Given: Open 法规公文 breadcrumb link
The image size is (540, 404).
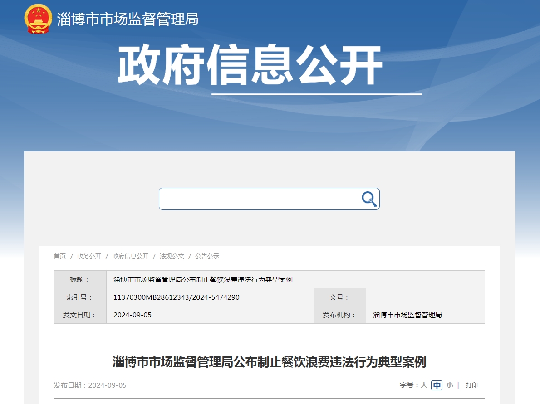Looking at the screenshot, I should tap(172, 256).
